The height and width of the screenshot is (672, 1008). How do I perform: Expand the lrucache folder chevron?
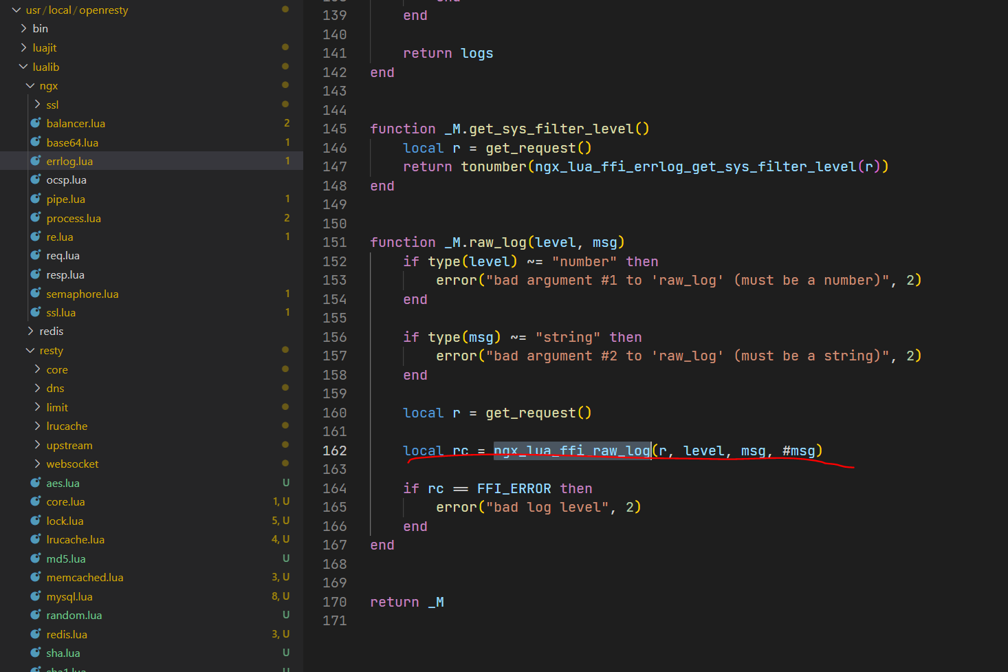click(x=37, y=426)
